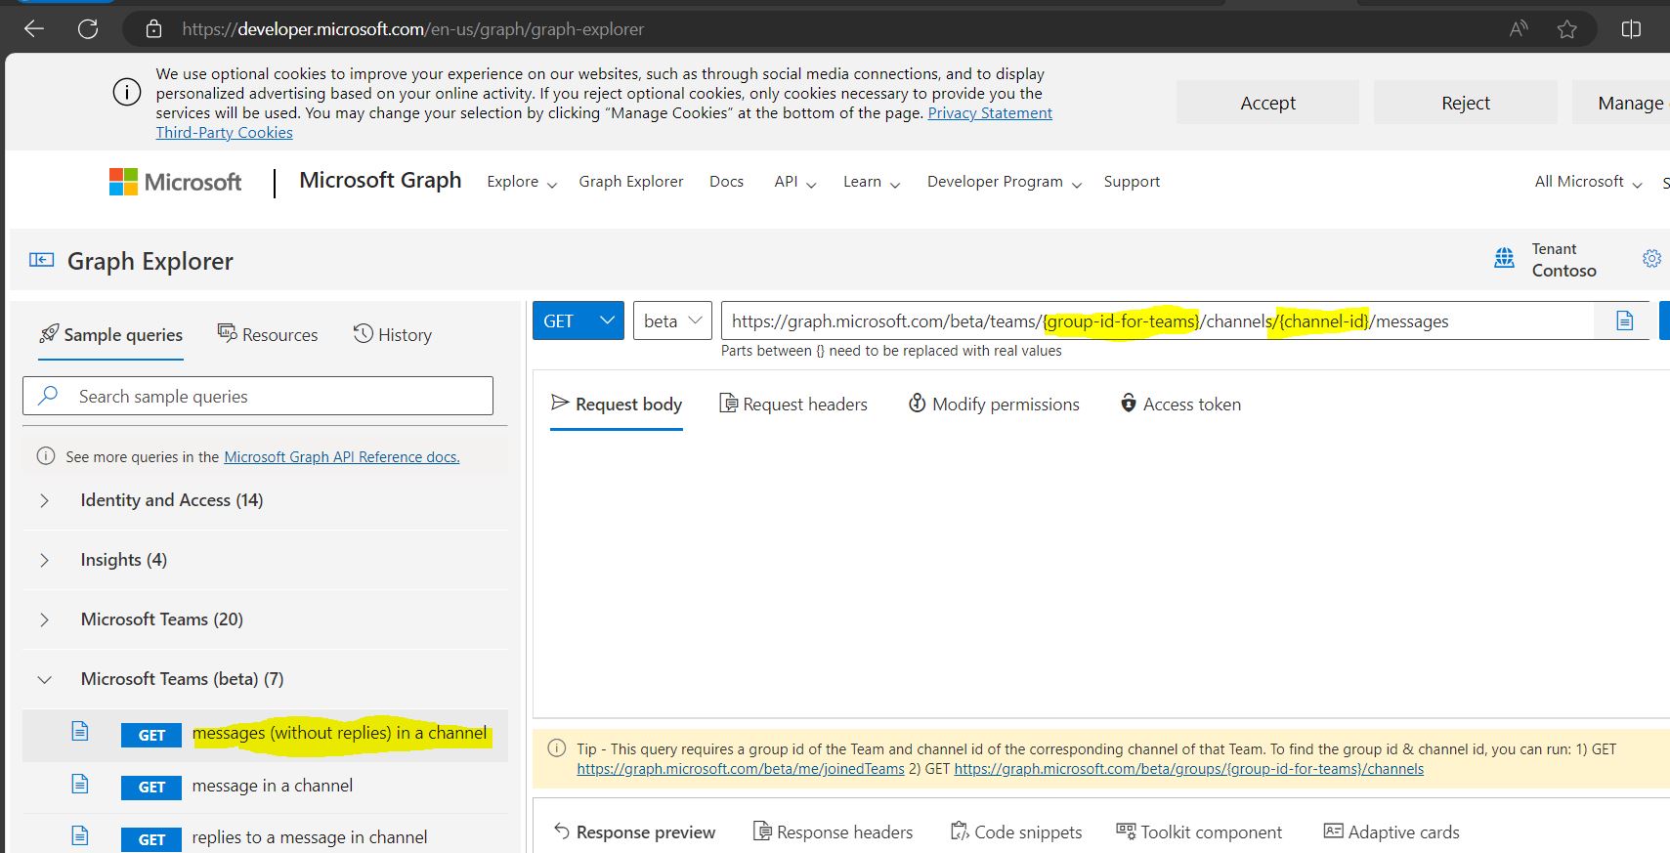
Task: Expand the Learn menu in the header
Action: pyautogui.click(x=872, y=182)
